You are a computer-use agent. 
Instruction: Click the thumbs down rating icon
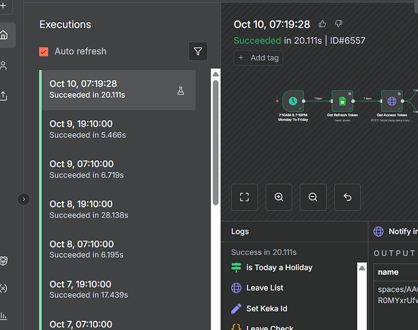339,24
